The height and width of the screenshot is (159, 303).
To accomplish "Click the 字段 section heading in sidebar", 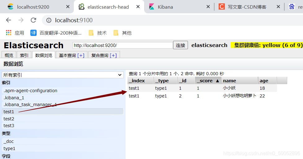I will point(6,156).
